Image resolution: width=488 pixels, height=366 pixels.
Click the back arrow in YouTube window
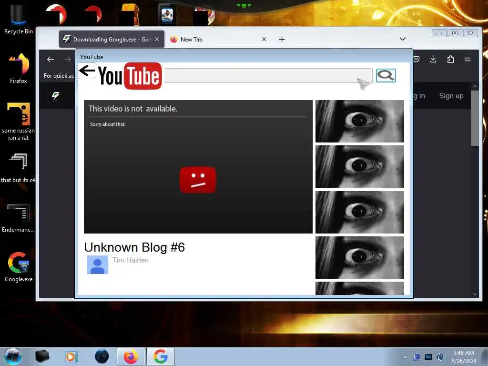click(x=87, y=71)
